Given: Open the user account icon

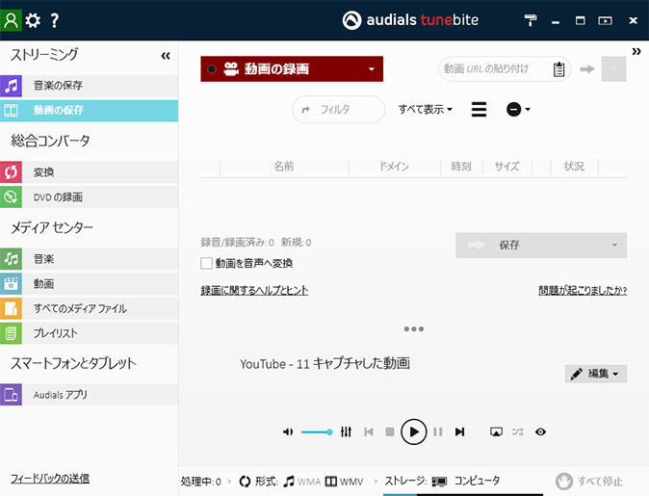Looking at the screenshot, I should (11, 20).
